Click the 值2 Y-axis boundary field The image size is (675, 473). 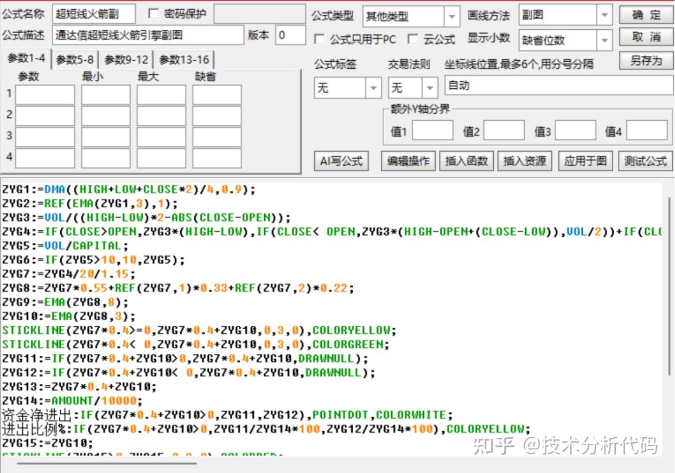click(x=504, y=131)
